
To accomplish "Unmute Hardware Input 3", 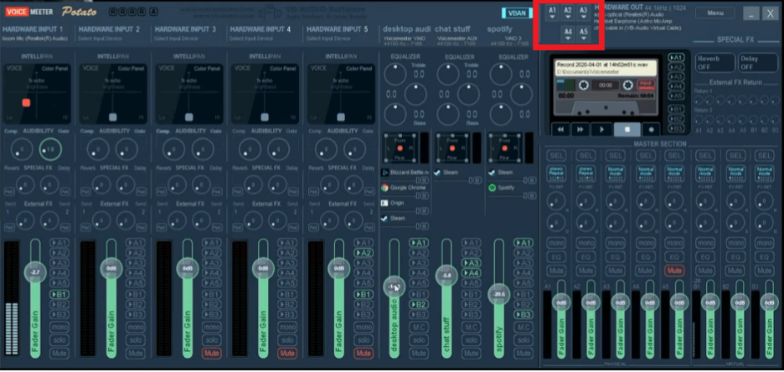I will [x=211, y=354].
